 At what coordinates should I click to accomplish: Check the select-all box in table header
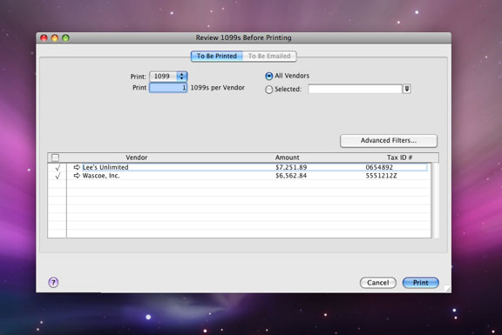[x=56, y=157]
